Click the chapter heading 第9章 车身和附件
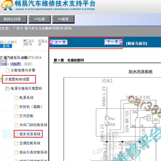This screenshot has width=161, height=161. 69,60
